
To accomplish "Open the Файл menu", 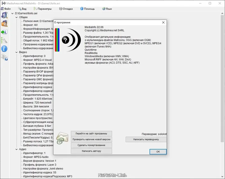I will click(x=6, y=9).
